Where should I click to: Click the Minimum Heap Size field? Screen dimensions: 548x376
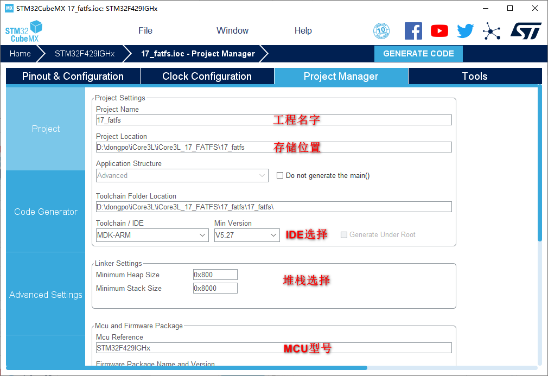215,275
